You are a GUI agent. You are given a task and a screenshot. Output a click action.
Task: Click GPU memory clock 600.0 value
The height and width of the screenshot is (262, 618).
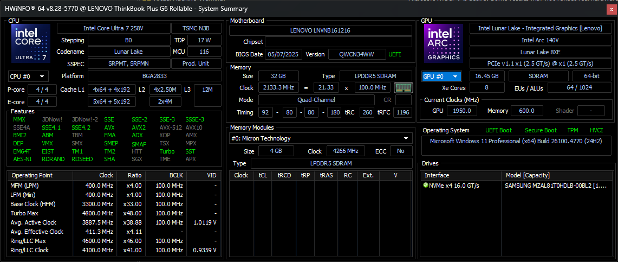coord(526,111)
